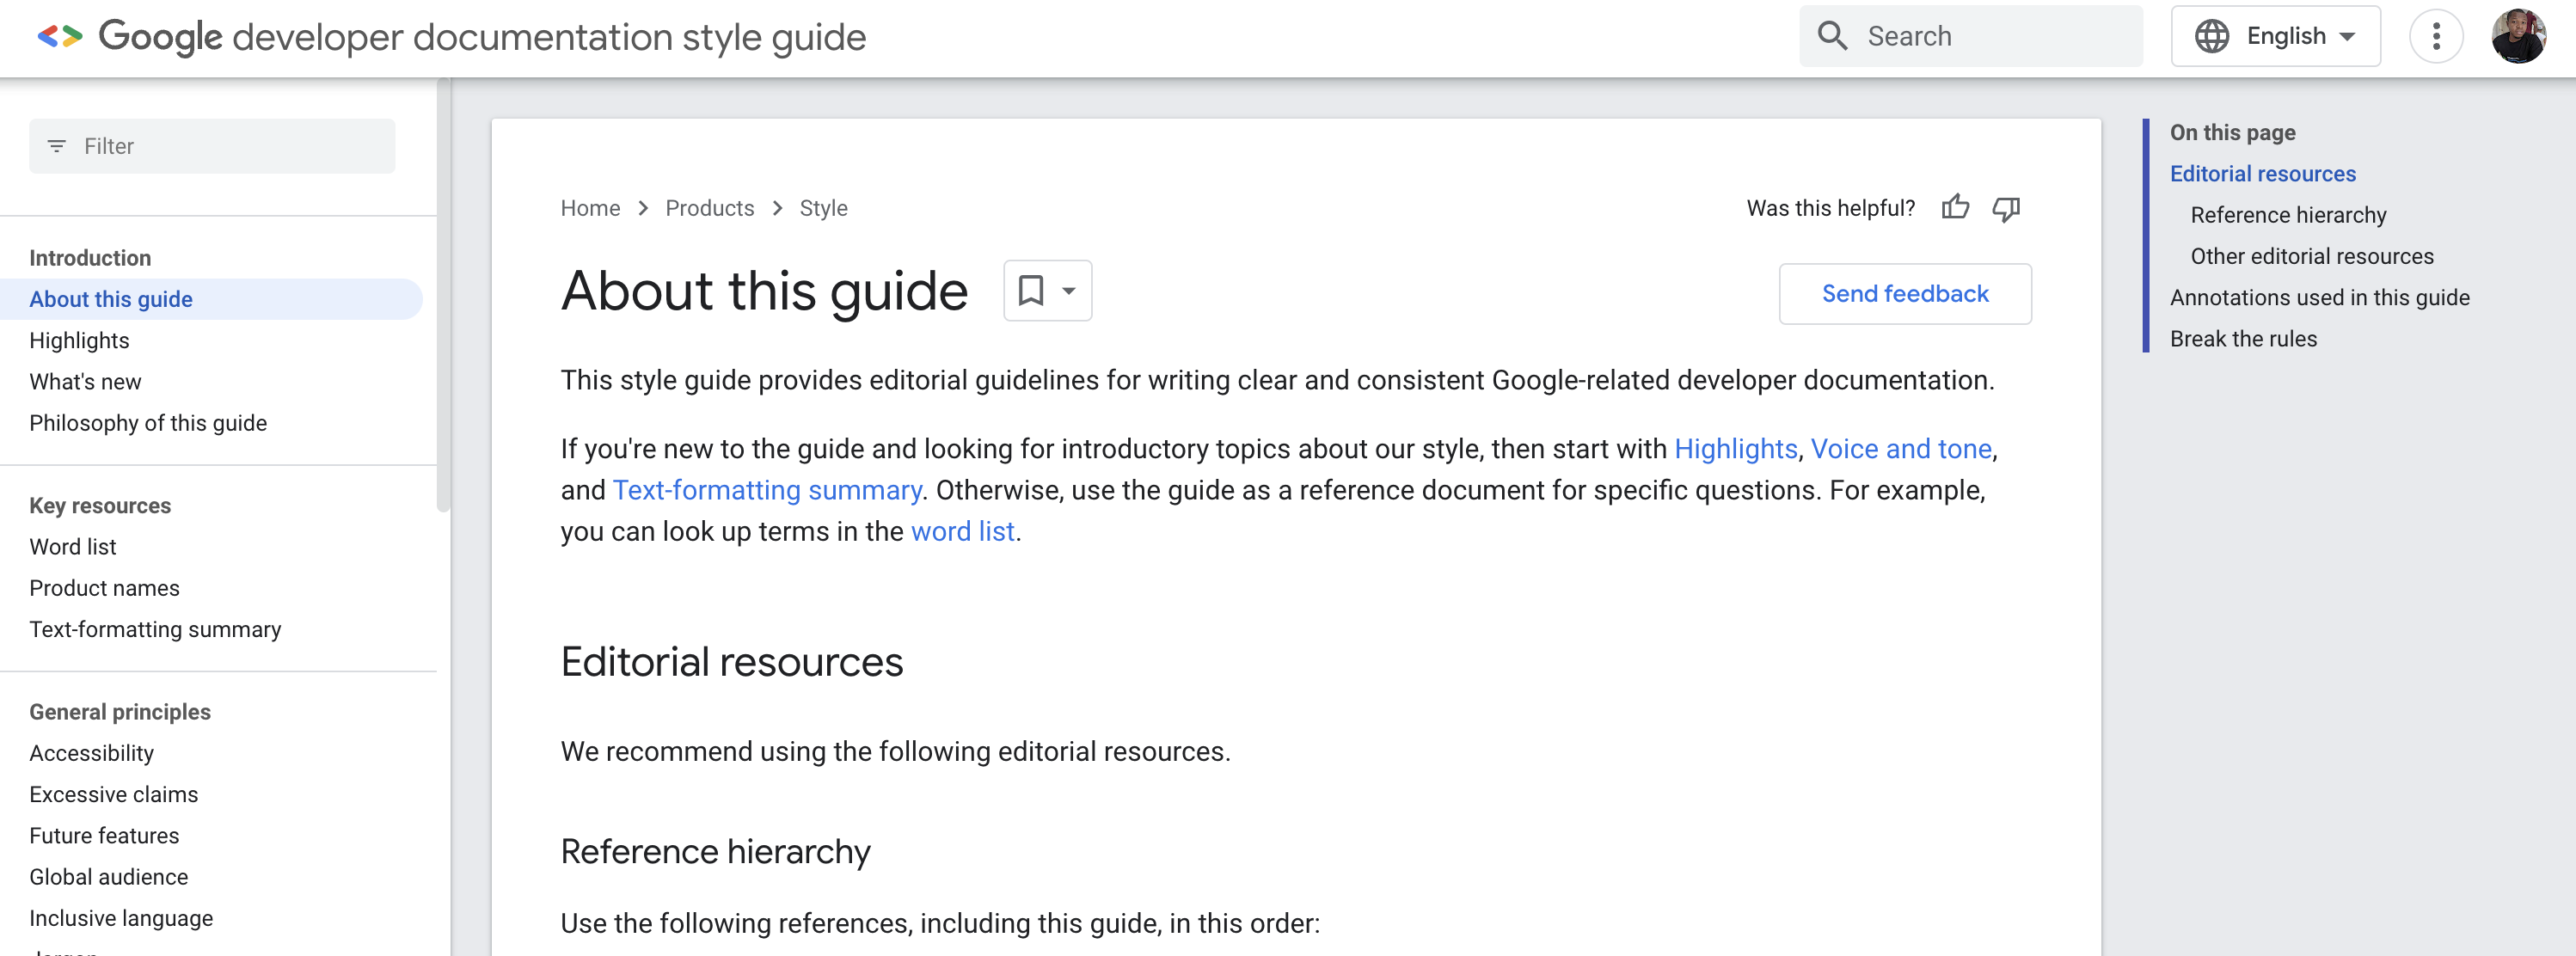
Task: Click the On this page heading
Action: [2232, 133]
